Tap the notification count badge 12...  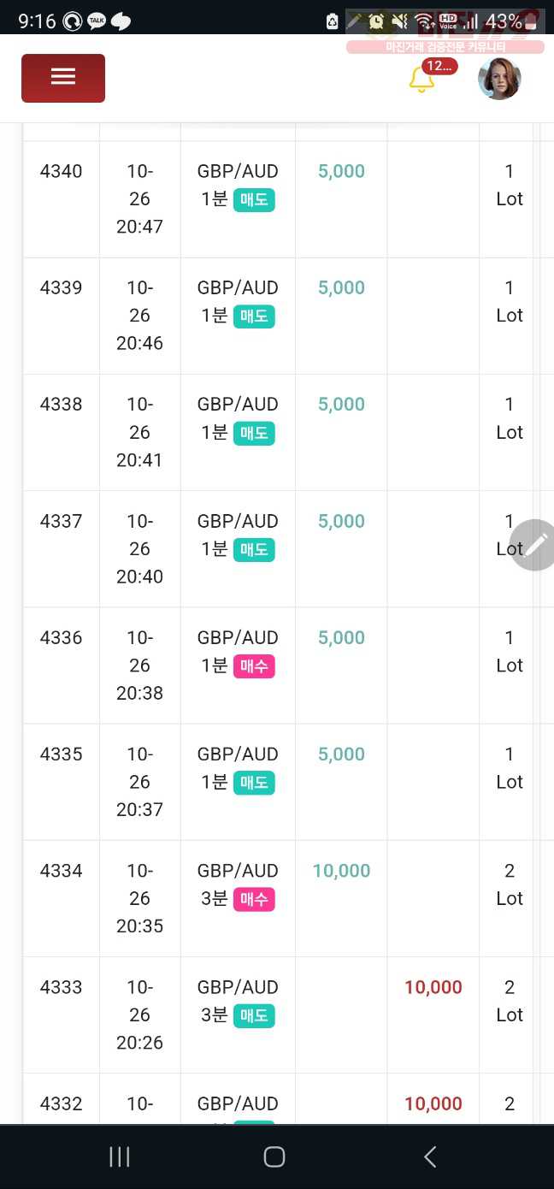click(x=439, y=66)
